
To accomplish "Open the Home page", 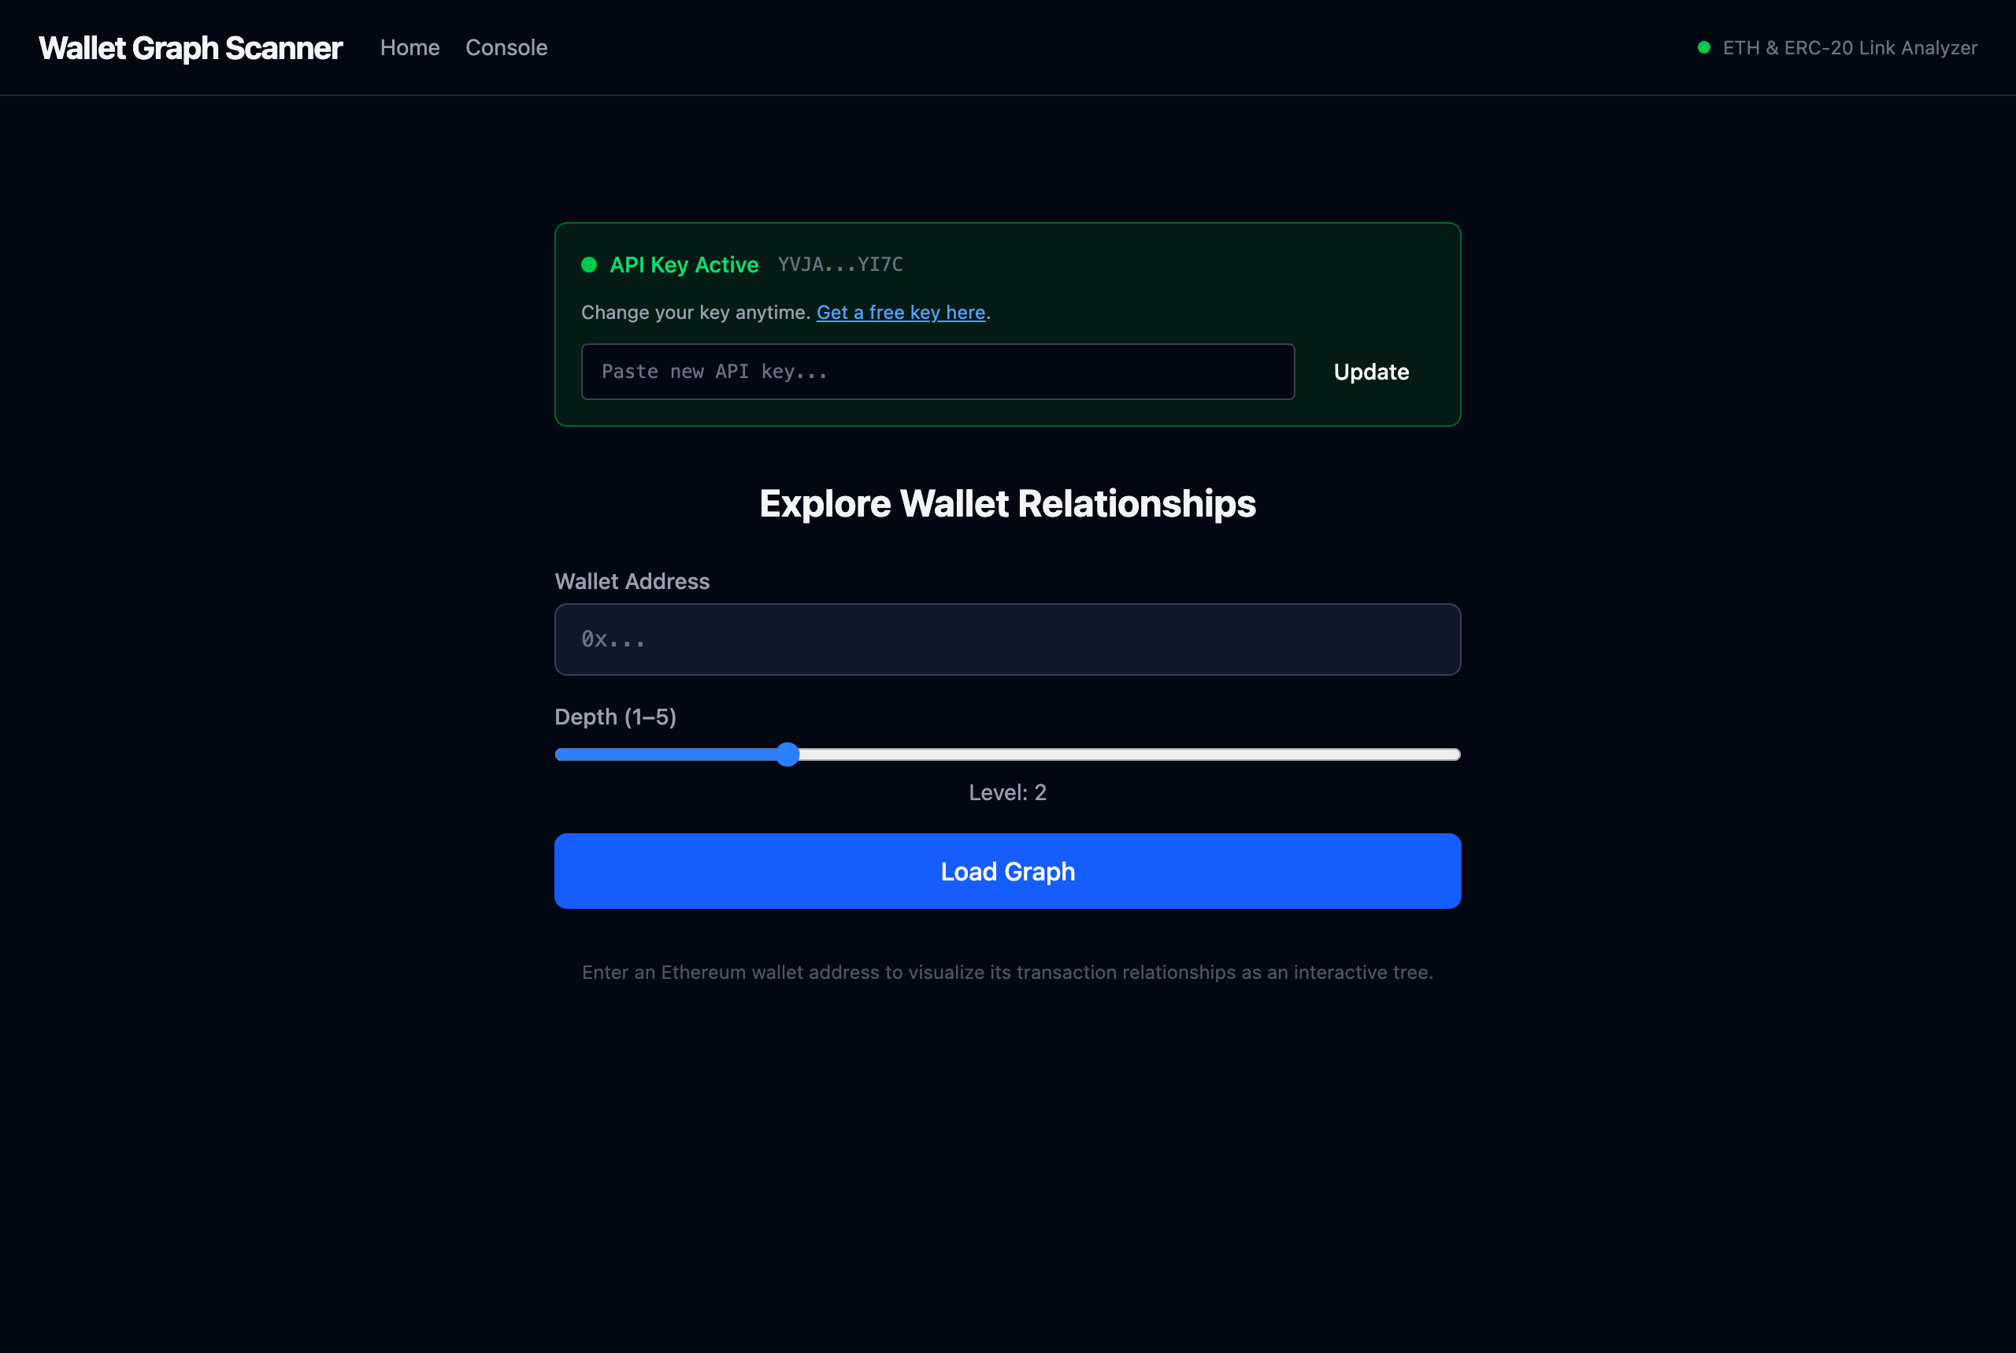I will point(409,47).
